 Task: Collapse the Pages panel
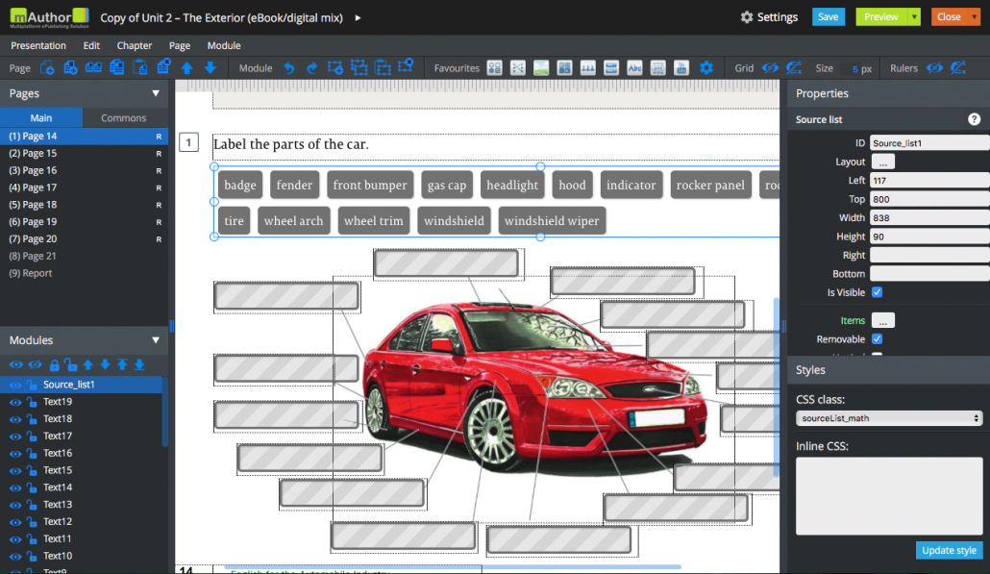coord(156,93)
